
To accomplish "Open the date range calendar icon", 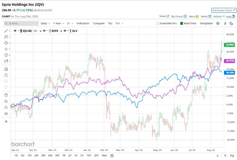I will click(x=112, y=156).
